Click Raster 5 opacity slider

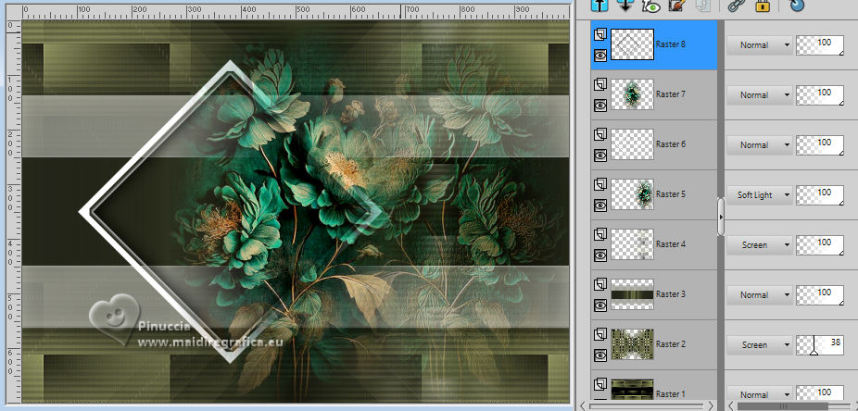pyautogui.click(x=820, y=195)
